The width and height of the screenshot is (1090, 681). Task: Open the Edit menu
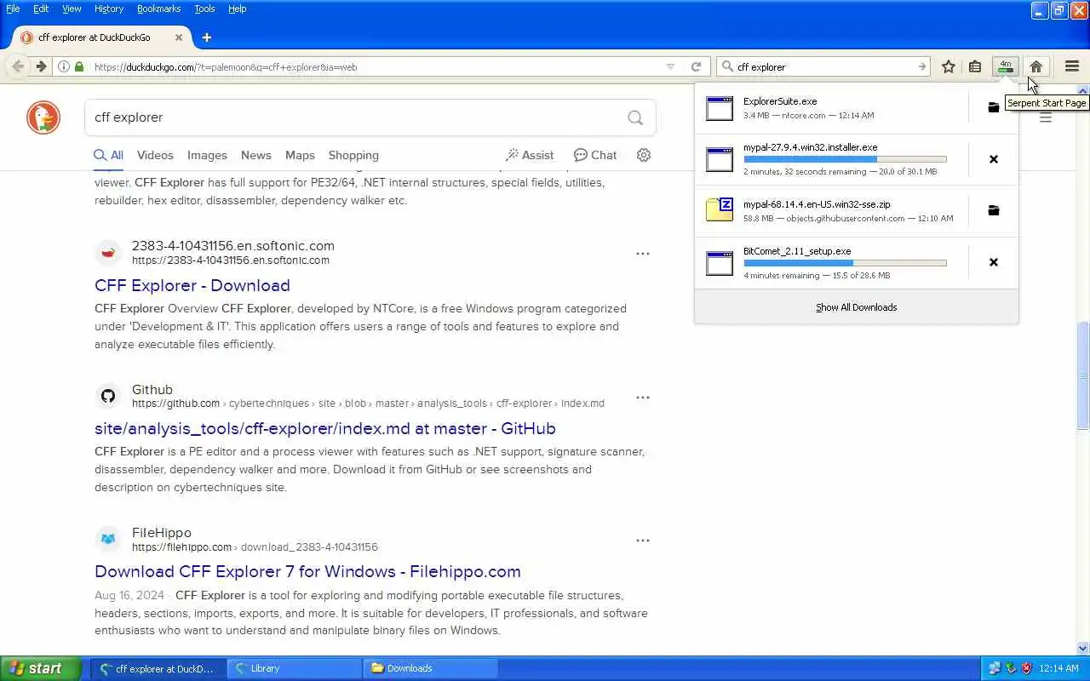click(41, 9)
